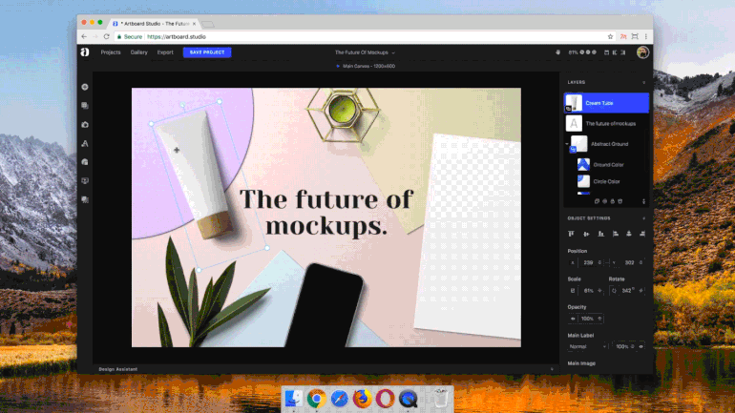The width and height of the screenshot is (735, 413).
Task: Select the Circle Color layer
Action: point(612,181)
